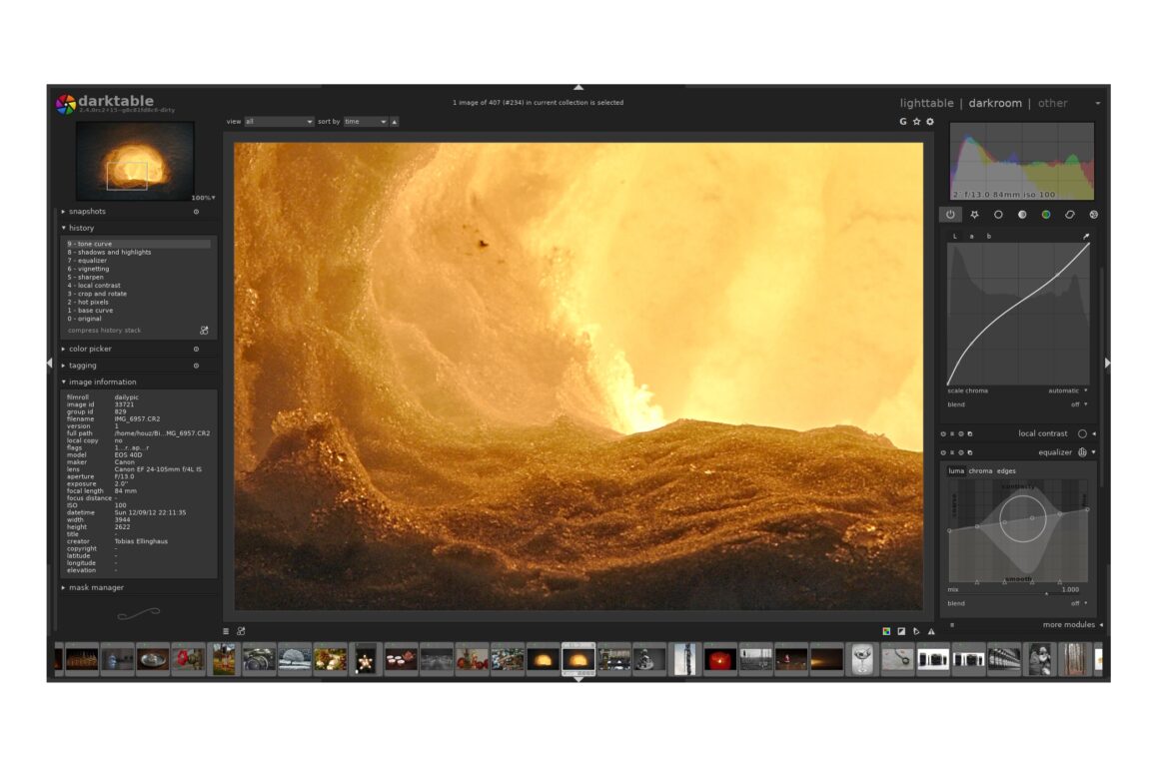
Task: Expand the snapshots panel
Action: [x=87, y=212]
